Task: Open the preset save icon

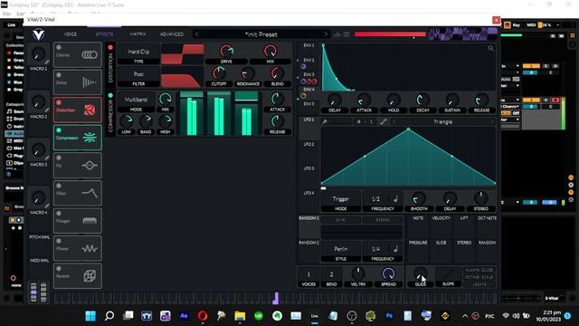Action: click(x=337, y=34)
